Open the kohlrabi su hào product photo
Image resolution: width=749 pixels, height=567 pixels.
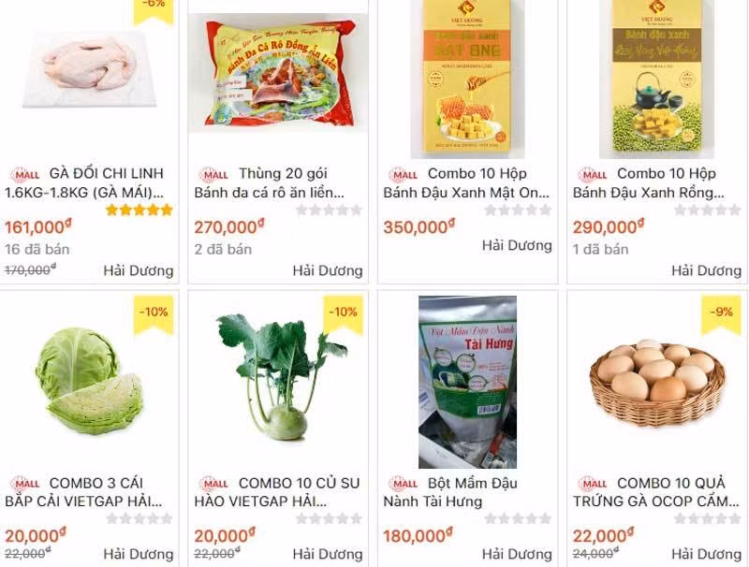coord(282,377)
